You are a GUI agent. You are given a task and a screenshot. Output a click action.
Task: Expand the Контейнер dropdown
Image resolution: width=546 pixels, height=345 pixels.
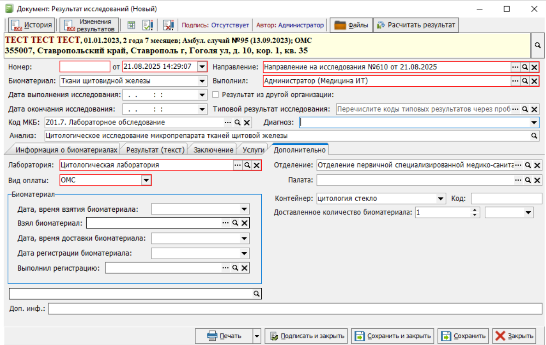point(440,199)
